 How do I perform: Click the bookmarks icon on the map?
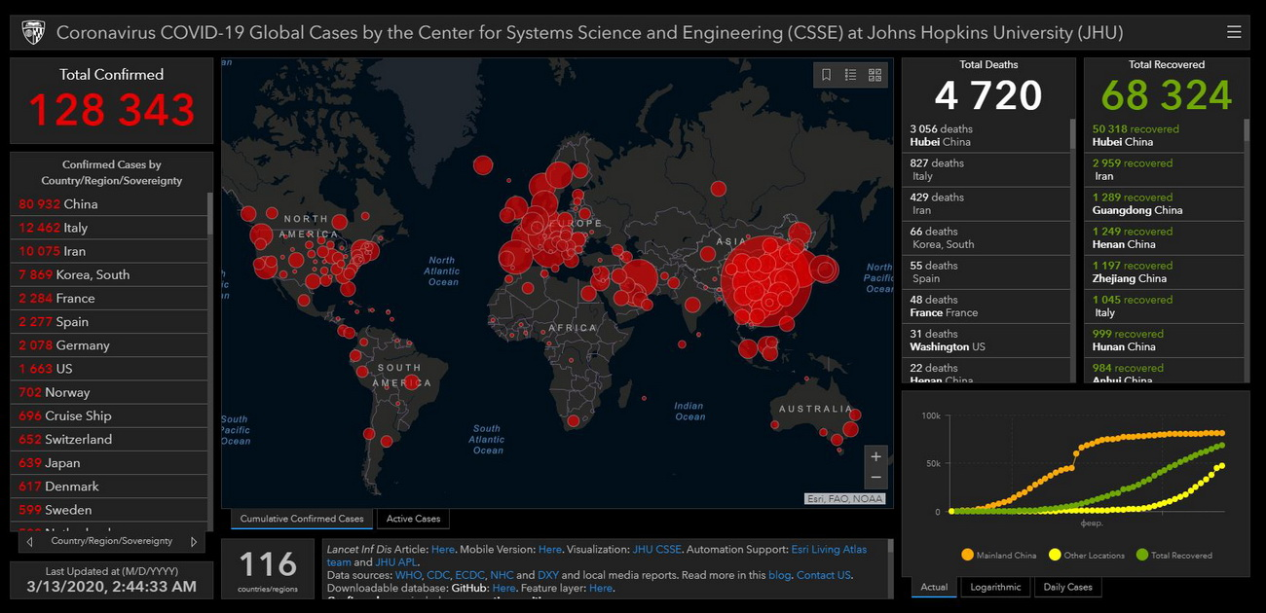click(826, 75)
